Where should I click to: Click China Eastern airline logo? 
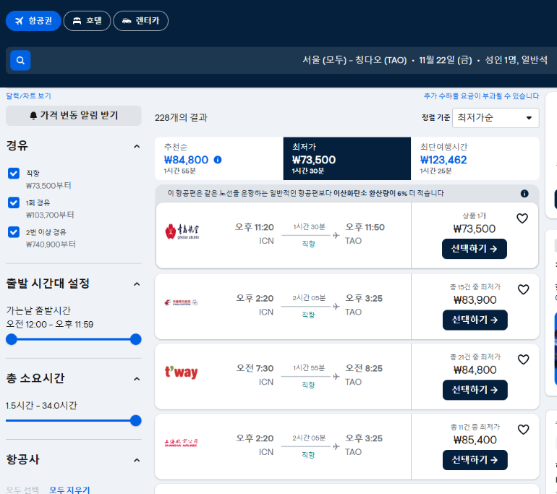point(181,302)
